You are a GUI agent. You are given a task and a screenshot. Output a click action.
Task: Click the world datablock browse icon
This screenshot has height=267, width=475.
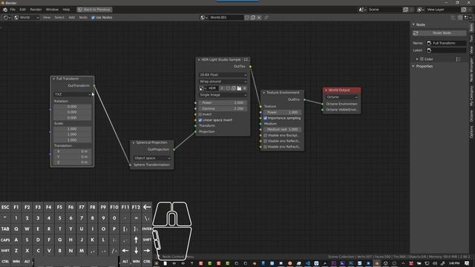pos(204,18)
